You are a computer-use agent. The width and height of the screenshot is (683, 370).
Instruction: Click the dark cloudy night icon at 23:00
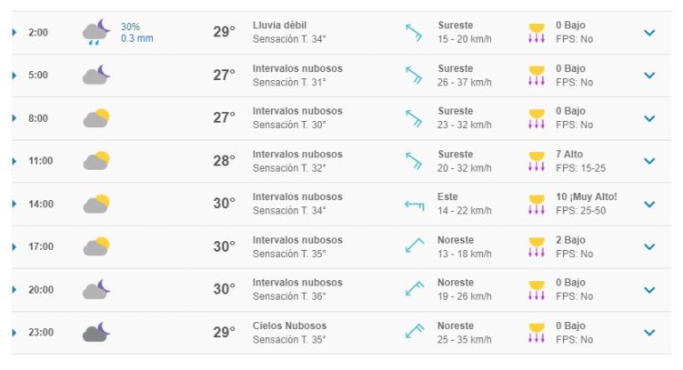click(x=96, y=332)
